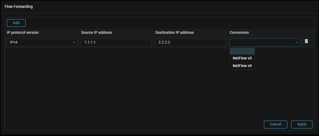Focus the Destination IP address field

coord(190,42)
